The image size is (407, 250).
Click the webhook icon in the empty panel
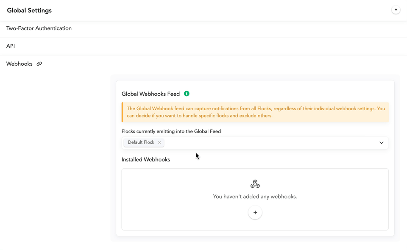(x=255, y=184)
